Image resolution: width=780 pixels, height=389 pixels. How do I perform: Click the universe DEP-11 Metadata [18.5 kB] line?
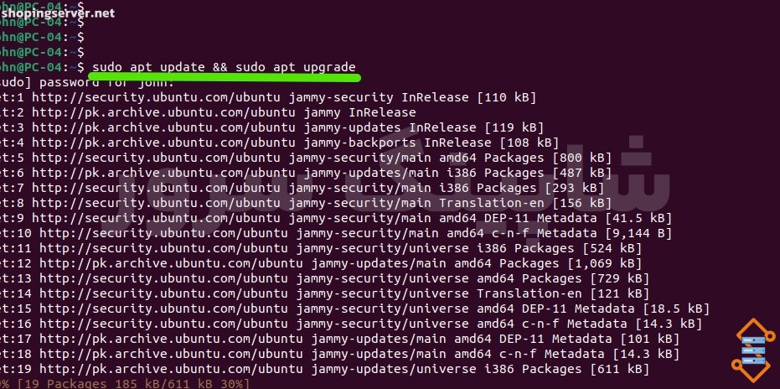pyautogui.click(x=355, y=309)
